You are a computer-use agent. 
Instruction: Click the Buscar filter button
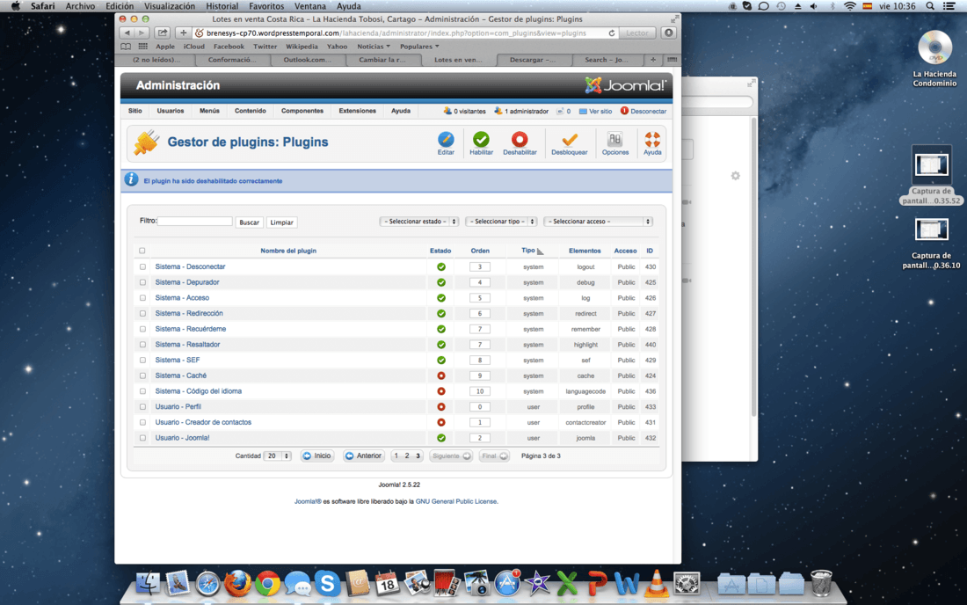249,222
